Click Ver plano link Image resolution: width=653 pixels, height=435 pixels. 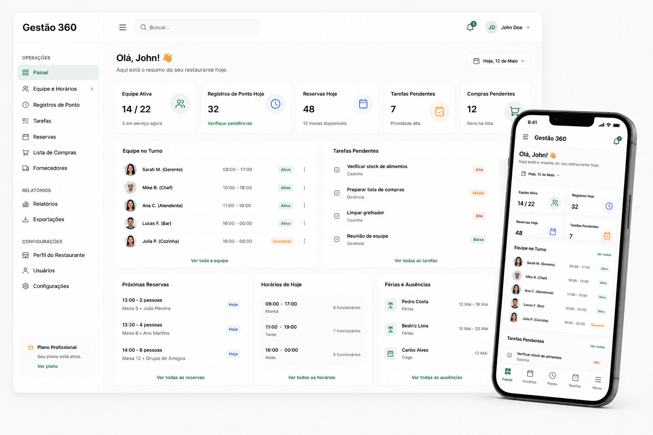click(48, 366)
